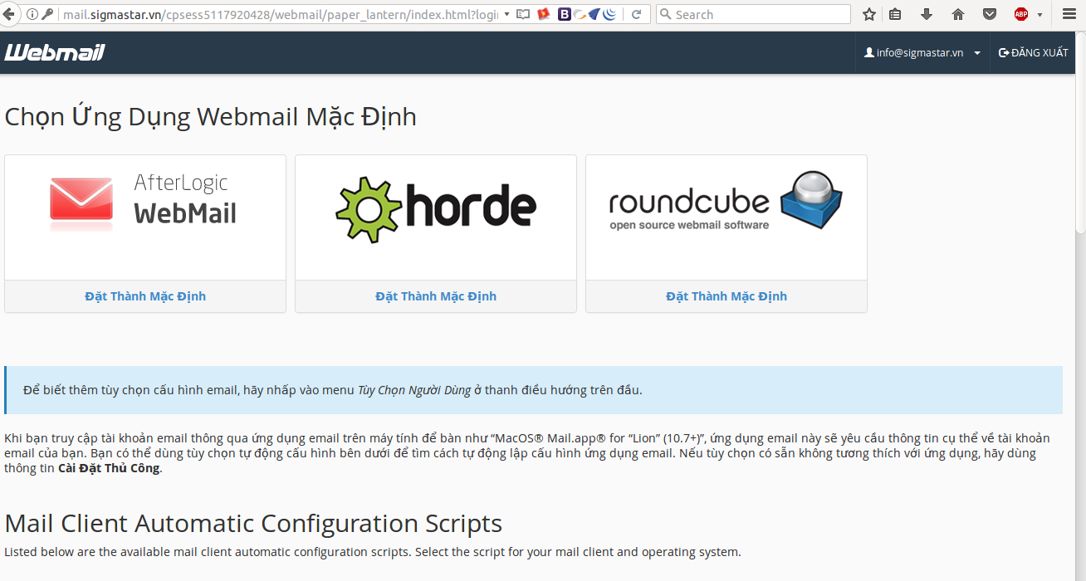Image resolution: width=1086 pixels, height=581 pixels.
Task: Open the roundcube webmail application
Action: click(726, 217)
